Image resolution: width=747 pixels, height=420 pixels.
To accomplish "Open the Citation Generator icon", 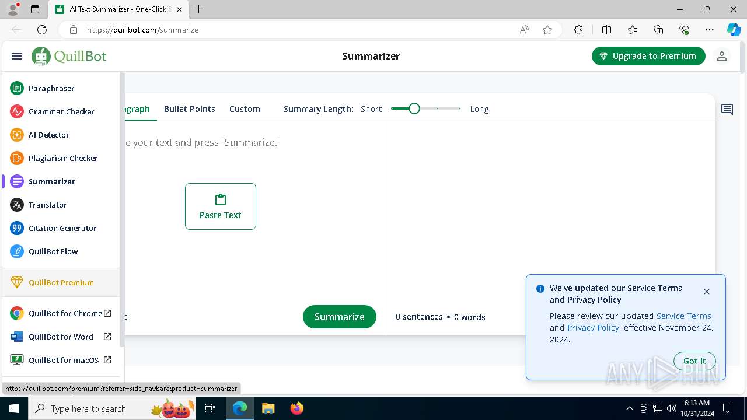I will tap(17, 228).
